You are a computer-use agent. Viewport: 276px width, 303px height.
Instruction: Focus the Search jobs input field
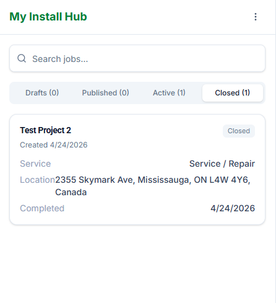137,58
